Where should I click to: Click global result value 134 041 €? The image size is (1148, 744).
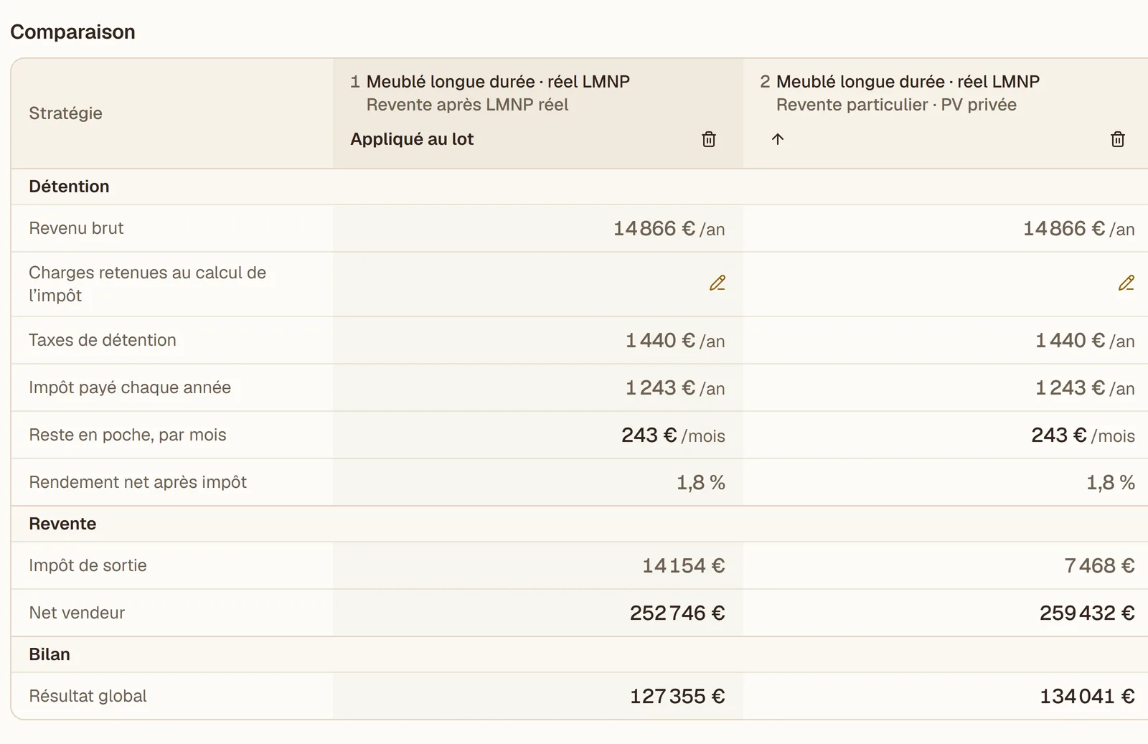click(1087, 696)
